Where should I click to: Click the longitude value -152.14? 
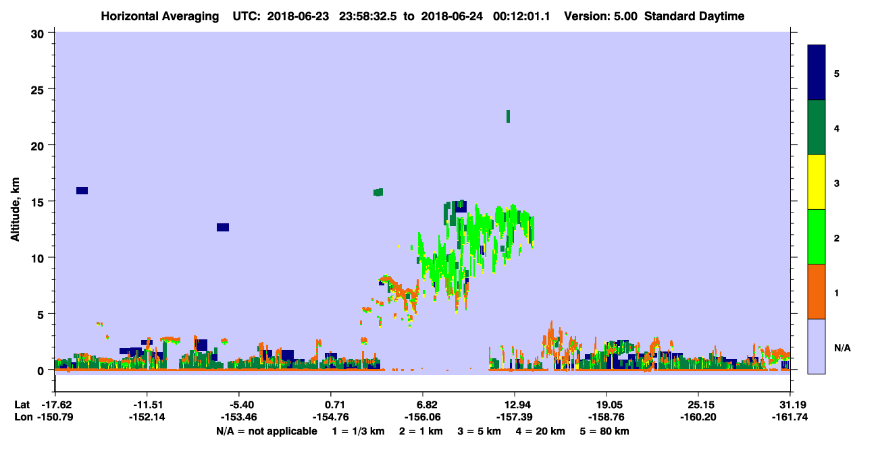click(147, 417)
